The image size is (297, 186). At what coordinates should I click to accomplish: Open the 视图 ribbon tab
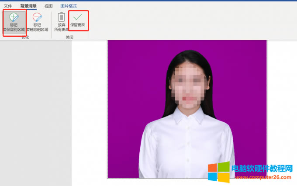[x=48, y=6]
